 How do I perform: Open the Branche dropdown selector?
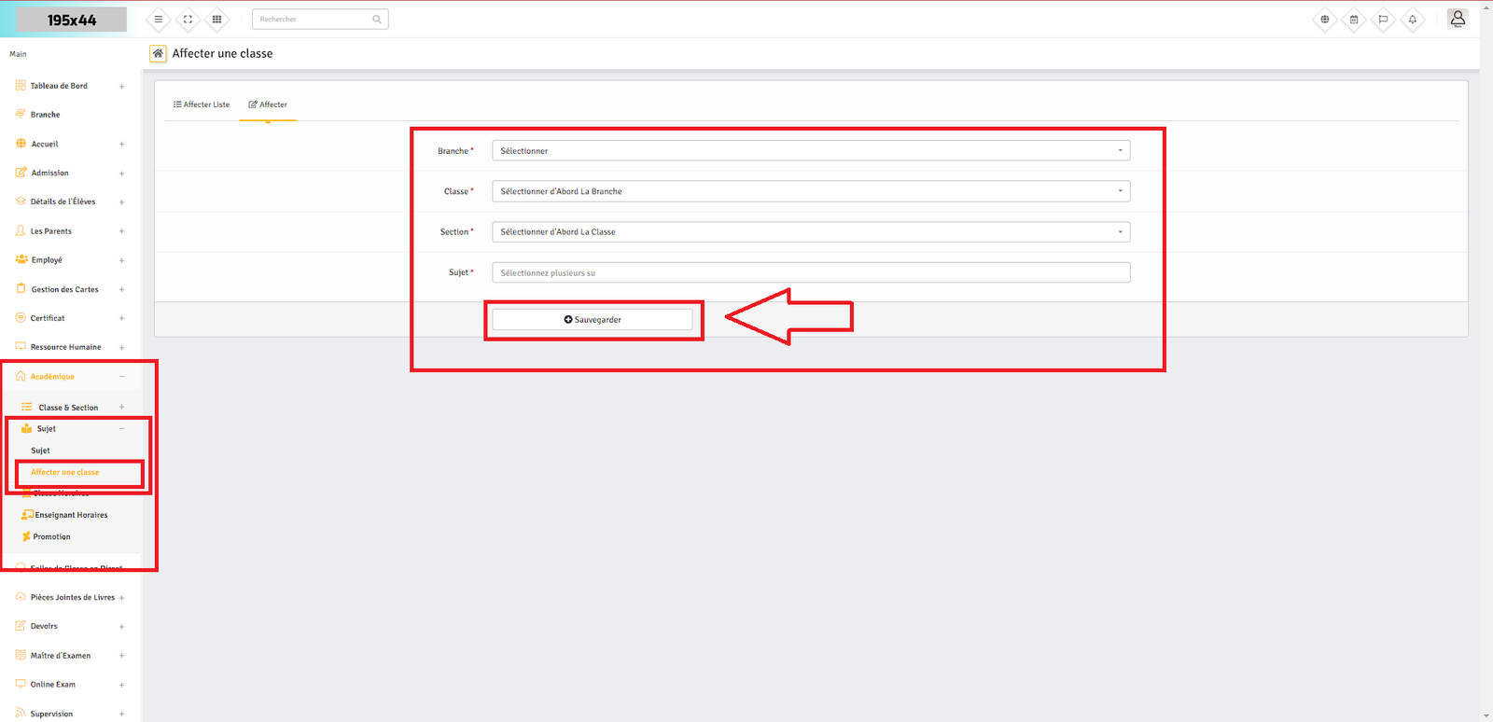coord(810,151)
